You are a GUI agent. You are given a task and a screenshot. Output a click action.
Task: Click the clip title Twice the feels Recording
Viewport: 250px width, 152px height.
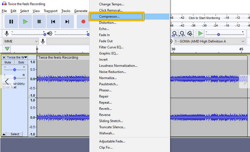tap(58, 57)
